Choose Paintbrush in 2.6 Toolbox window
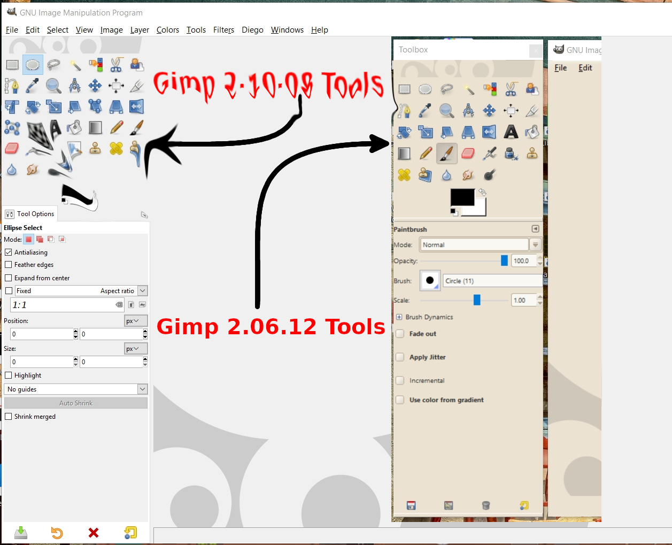The image size is (672, 545). click(446, 153)
